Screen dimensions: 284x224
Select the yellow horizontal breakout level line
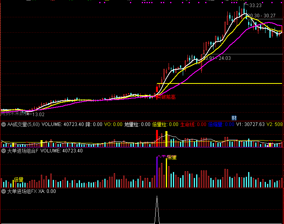219,83
